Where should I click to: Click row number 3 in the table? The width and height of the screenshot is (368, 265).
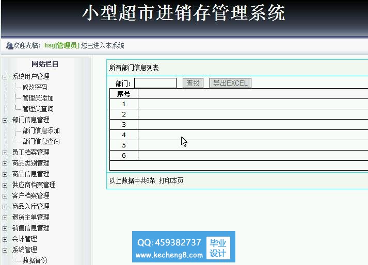124,125
